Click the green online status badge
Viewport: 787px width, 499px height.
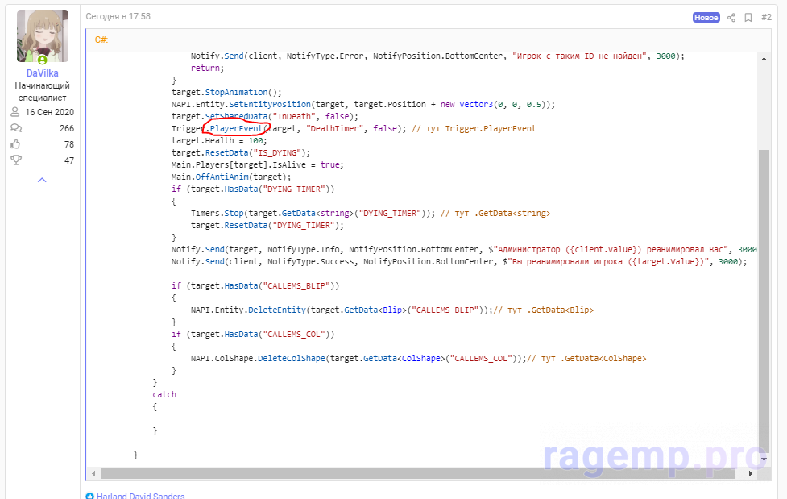[x=42, y=60]
